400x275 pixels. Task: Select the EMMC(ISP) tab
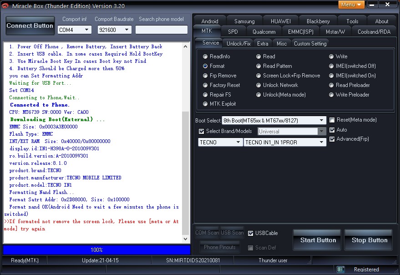click(300, 32)
